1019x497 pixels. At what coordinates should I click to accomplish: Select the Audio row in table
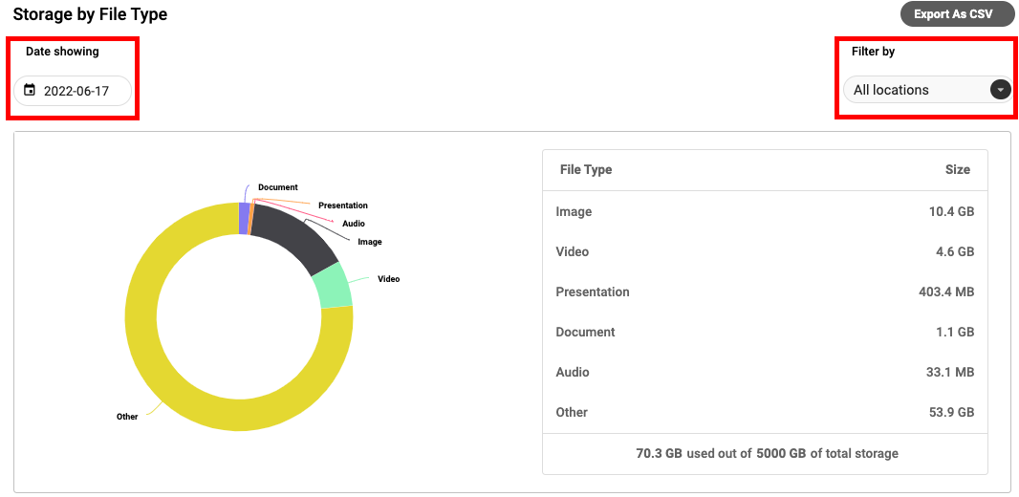[765, 372]
